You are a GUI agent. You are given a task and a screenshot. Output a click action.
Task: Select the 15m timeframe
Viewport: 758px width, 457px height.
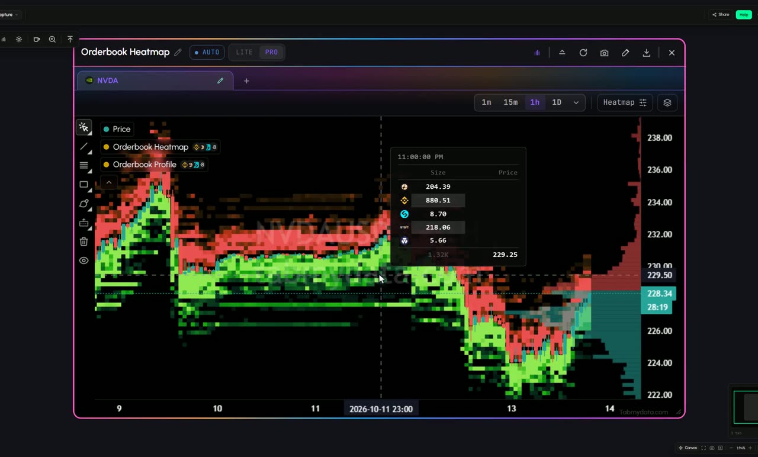point(510,102)
